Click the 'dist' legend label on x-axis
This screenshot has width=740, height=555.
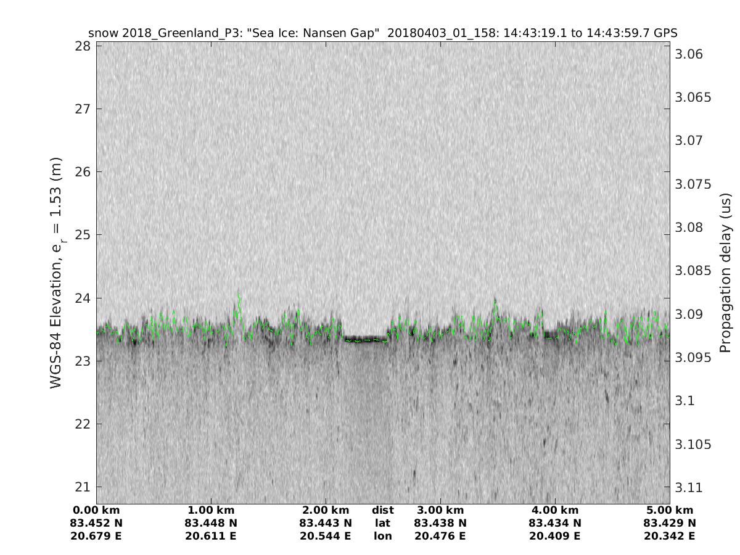[382, 510]
